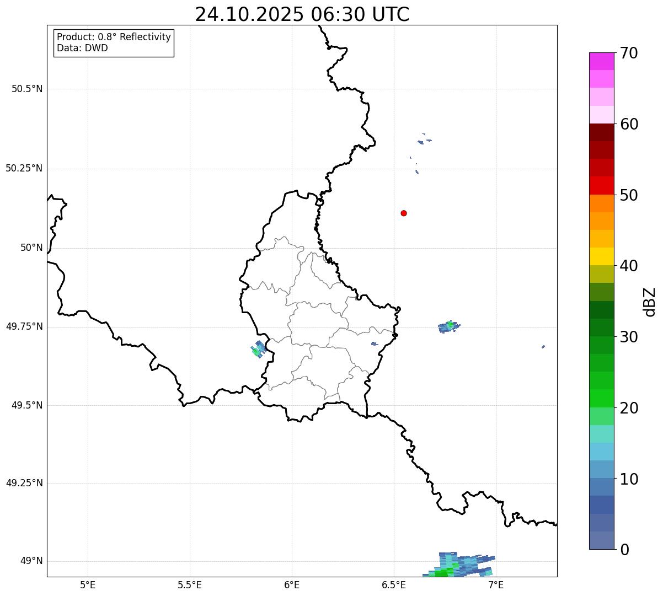Select the bright red colorbar segment above 50
Viewport: 663px width, 596px height.
[x=601, y=185]
